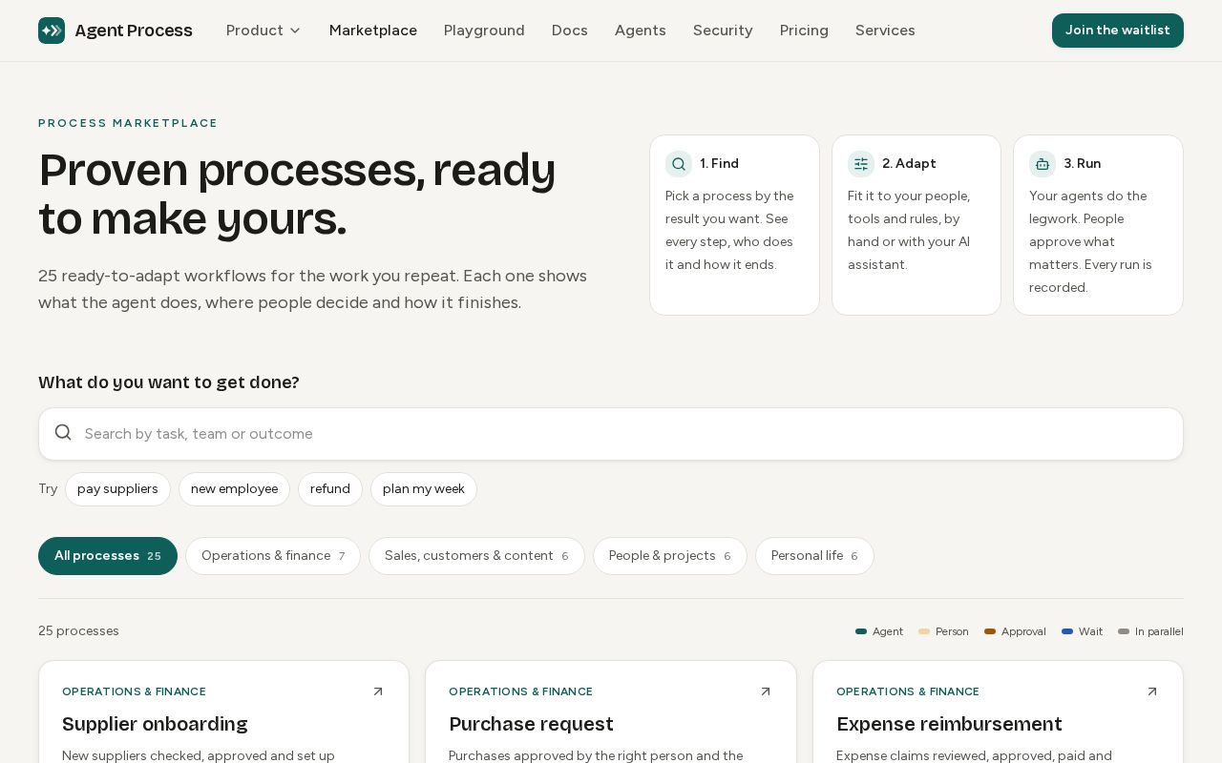This screenshot has width=1222, height=763.
Task: Click the Find step magnifier icon
Action: tap(679, 164)
